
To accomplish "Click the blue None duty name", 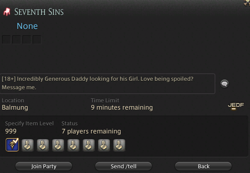I will [x=27, y=26].
